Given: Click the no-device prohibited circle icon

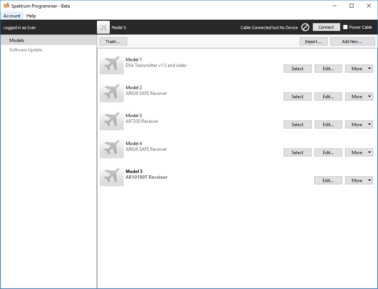Looking at the screenshot, I should click(x=305, y=27).
